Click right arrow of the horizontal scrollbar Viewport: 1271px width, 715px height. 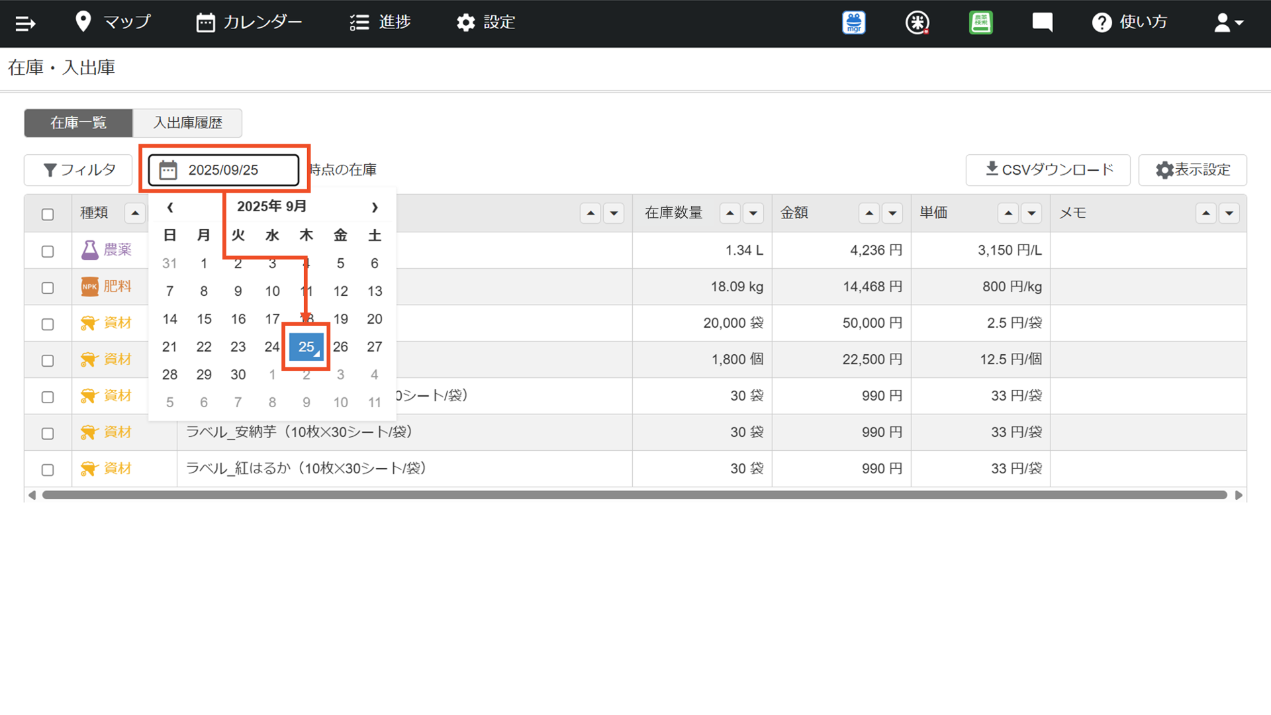pyautogui.click(x=1239, y=495)
